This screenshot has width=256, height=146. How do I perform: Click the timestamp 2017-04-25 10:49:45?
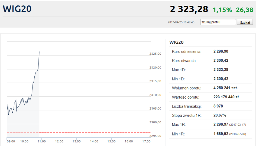click(181, 22)
